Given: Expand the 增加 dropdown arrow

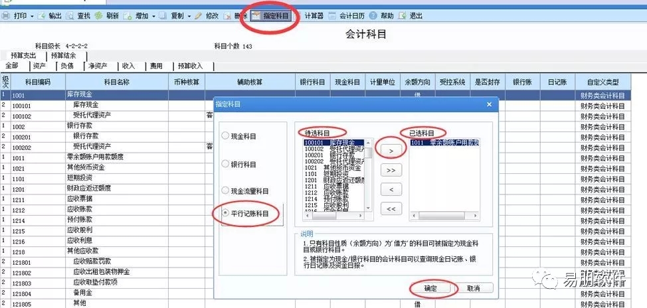Looking at the screenshot, I should pyautogui.click(x=155, y=15).
